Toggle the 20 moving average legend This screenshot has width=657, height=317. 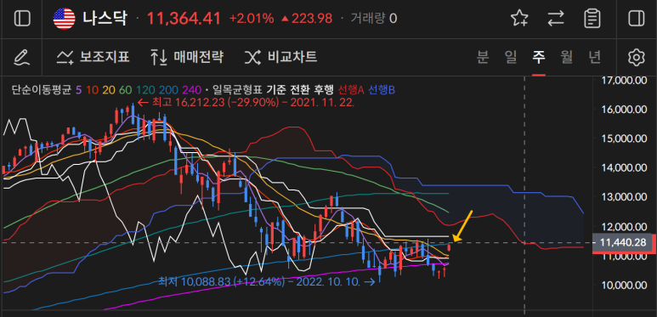(x=108, y=89)
